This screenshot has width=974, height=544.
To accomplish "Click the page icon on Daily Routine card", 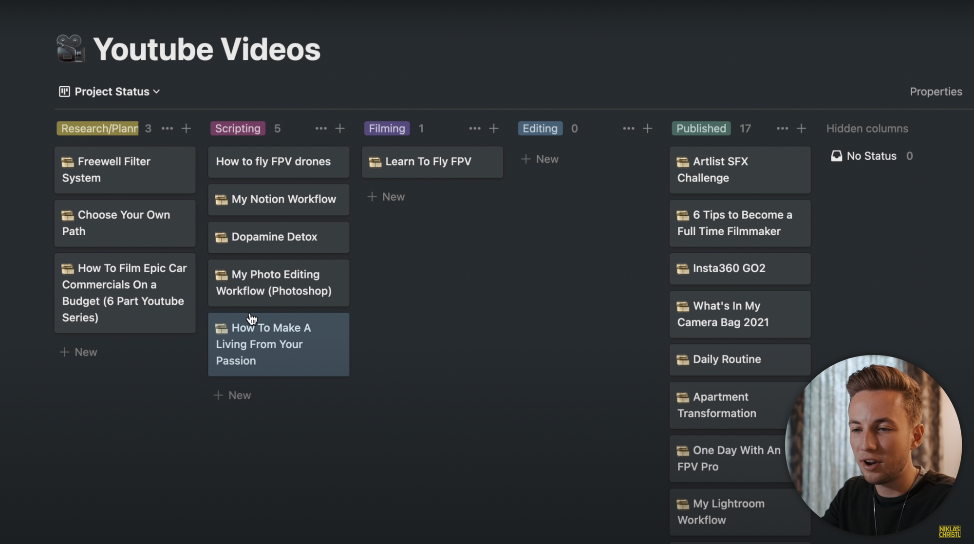I will (683, 359).
